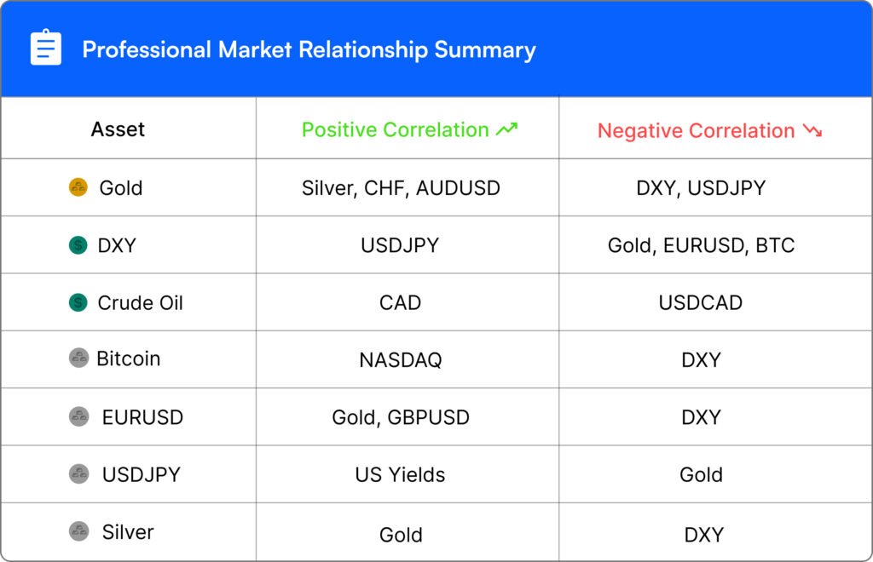Viewport: 873px width, 562px height.
Task: Click the USDCAD cell in Crude Oil row
Action: (701, 303)
